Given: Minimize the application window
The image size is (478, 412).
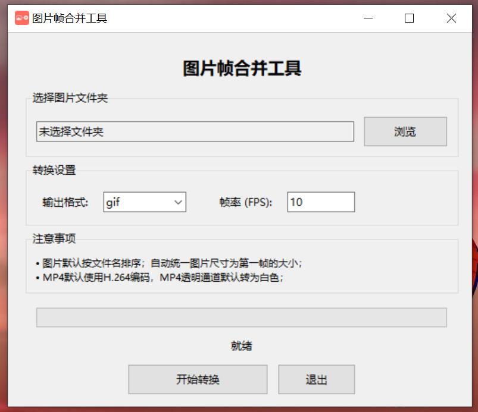Looking at the screenshot, I should [367, 18].
